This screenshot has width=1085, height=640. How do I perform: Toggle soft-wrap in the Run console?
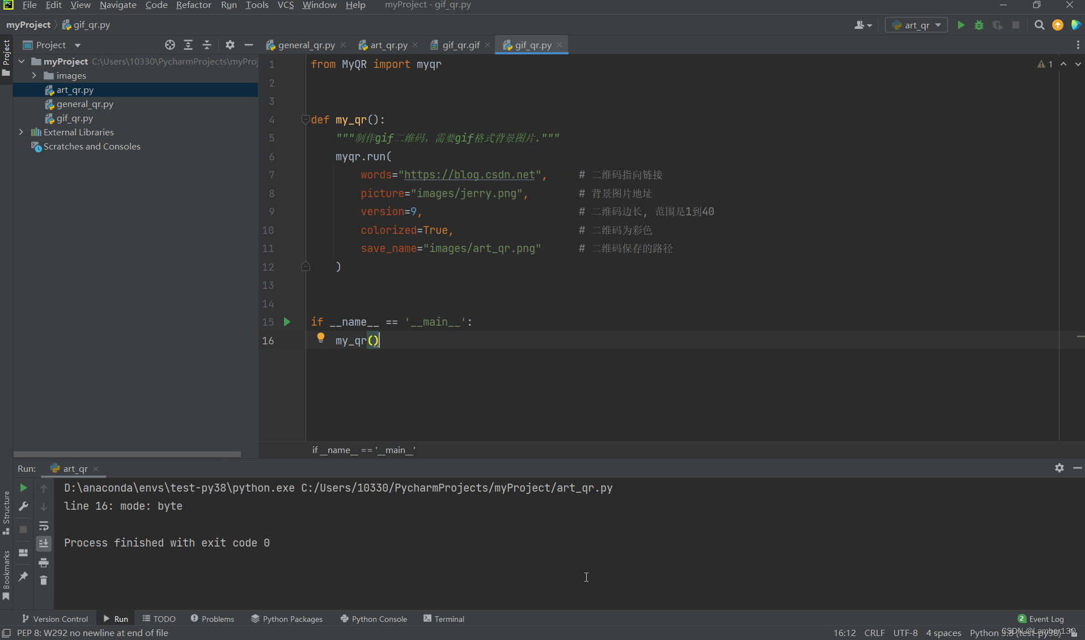44,526
